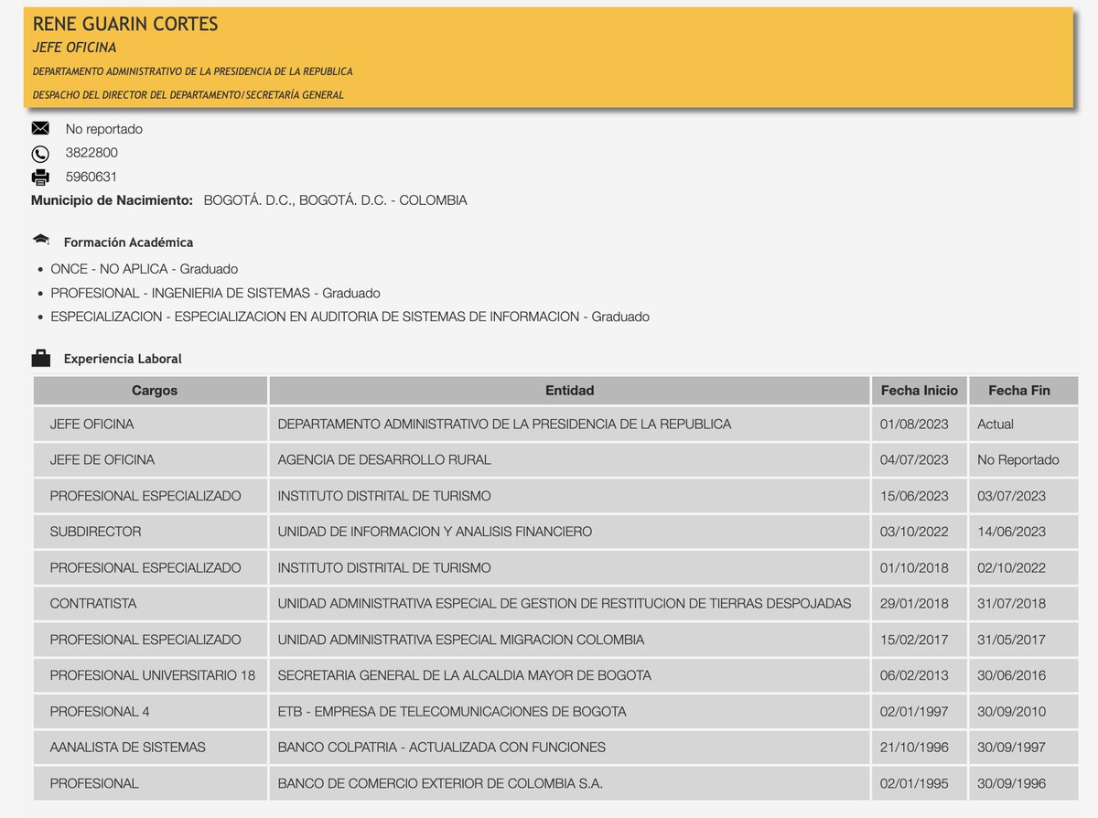
Task: Select start date 01/08/2023
Action: coord(914,425)
